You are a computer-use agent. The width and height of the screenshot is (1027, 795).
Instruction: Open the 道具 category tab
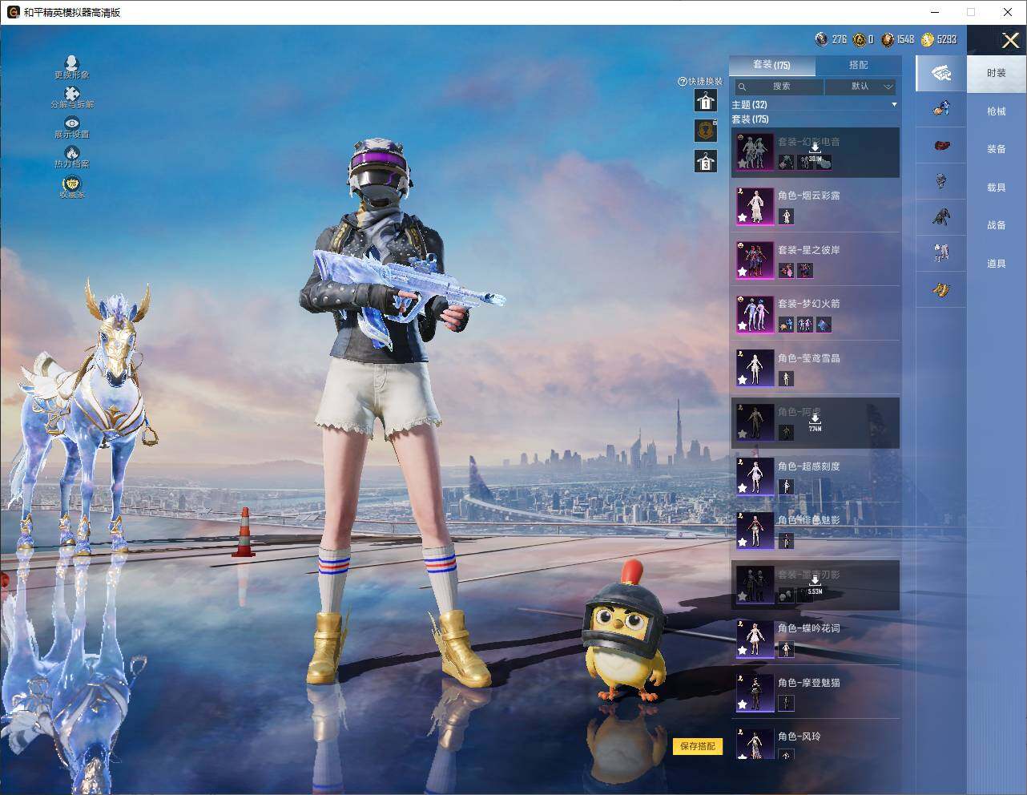click(x=997, y=264)
